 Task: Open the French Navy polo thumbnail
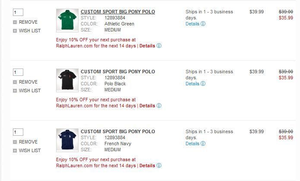click(x=67, y=140)
